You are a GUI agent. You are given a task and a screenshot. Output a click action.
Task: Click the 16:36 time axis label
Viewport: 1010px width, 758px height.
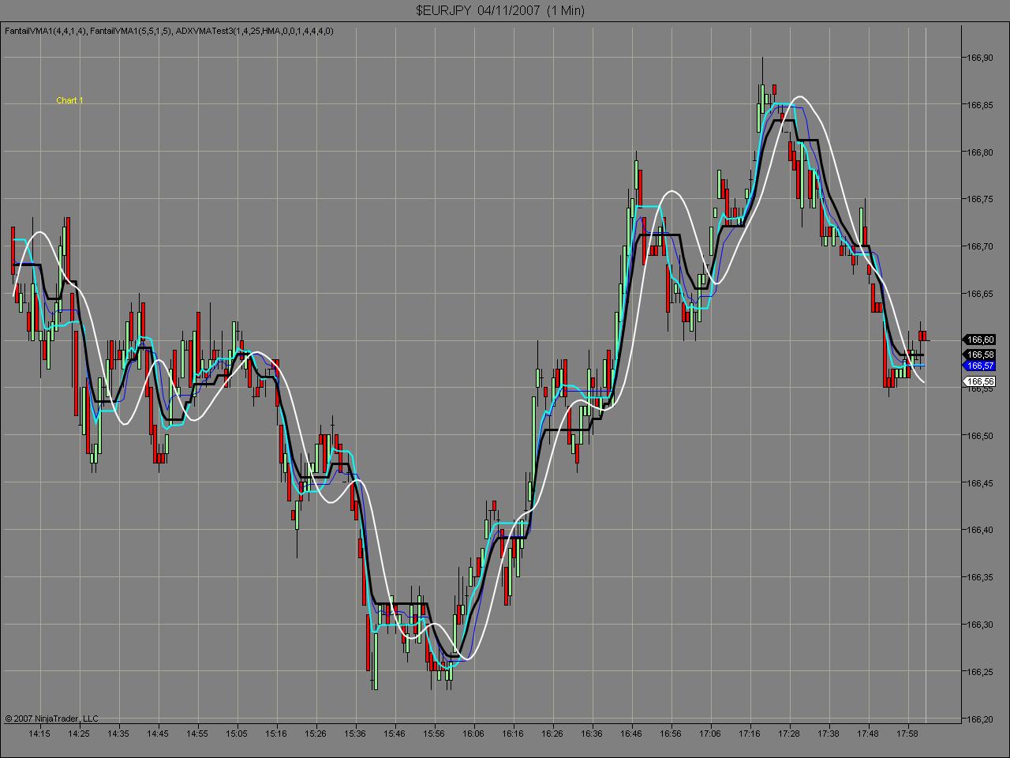(592, 734)
